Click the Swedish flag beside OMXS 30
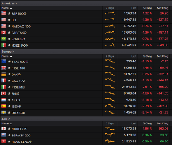The image size is (172, 145). coord(4,112)
